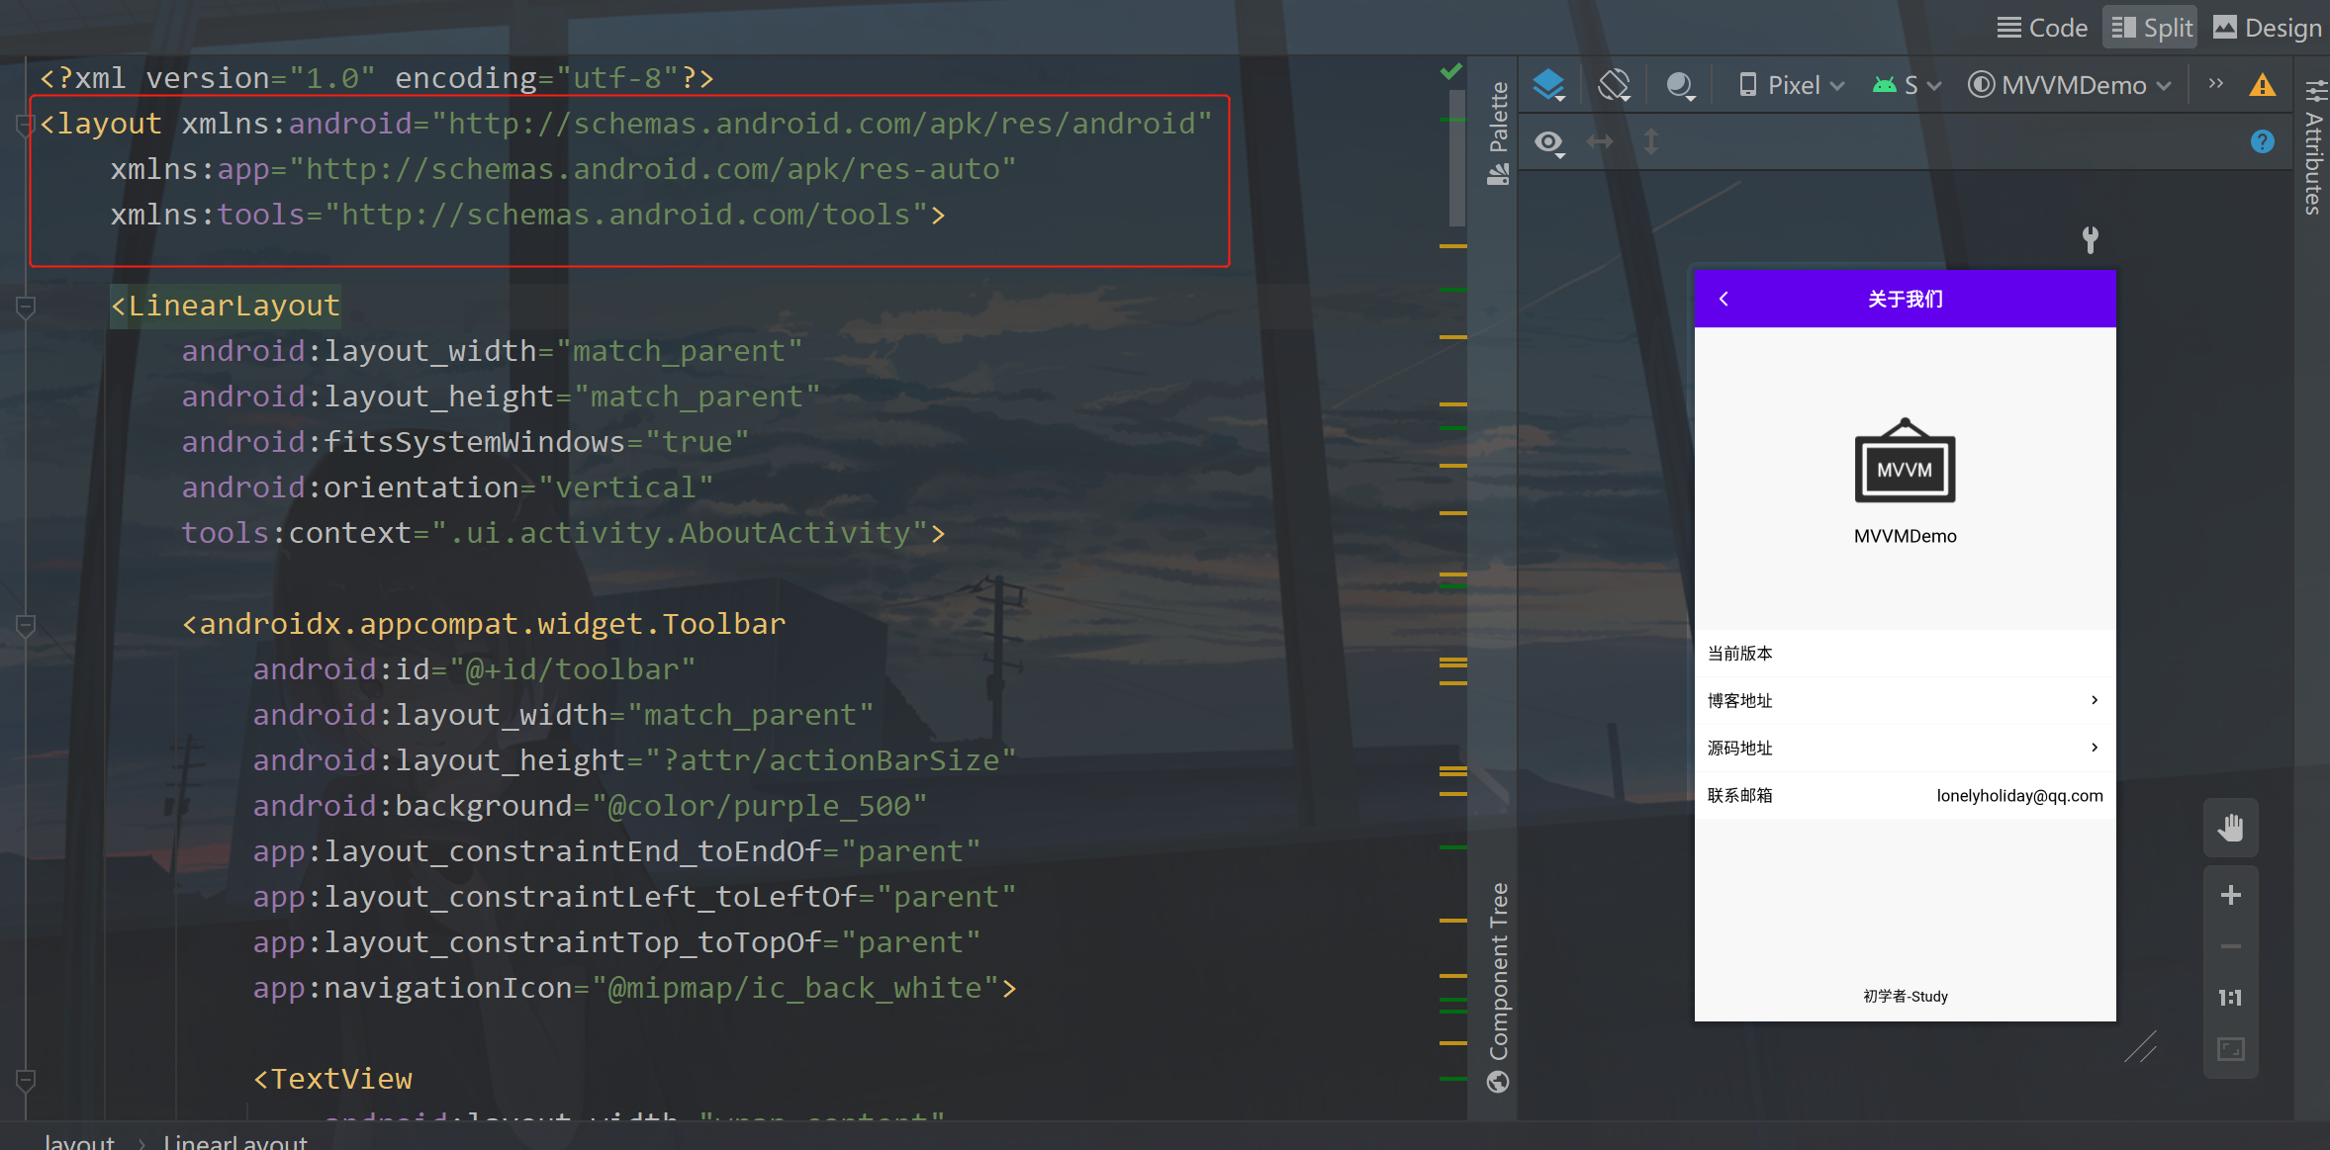Open the night mode selector icon

point(1679,84)
